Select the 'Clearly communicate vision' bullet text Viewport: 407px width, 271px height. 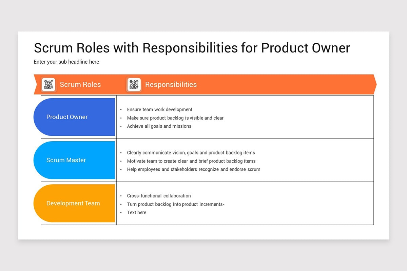[x=191, y=152]
